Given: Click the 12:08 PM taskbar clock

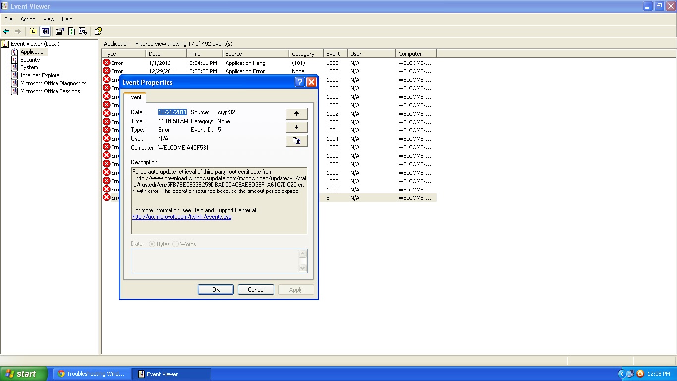Looking at the screenshot, I should click(659, 374).
